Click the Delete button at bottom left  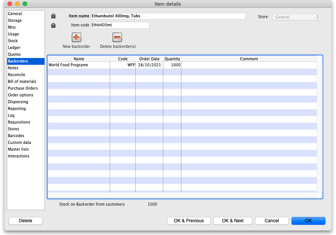point(26,221)
